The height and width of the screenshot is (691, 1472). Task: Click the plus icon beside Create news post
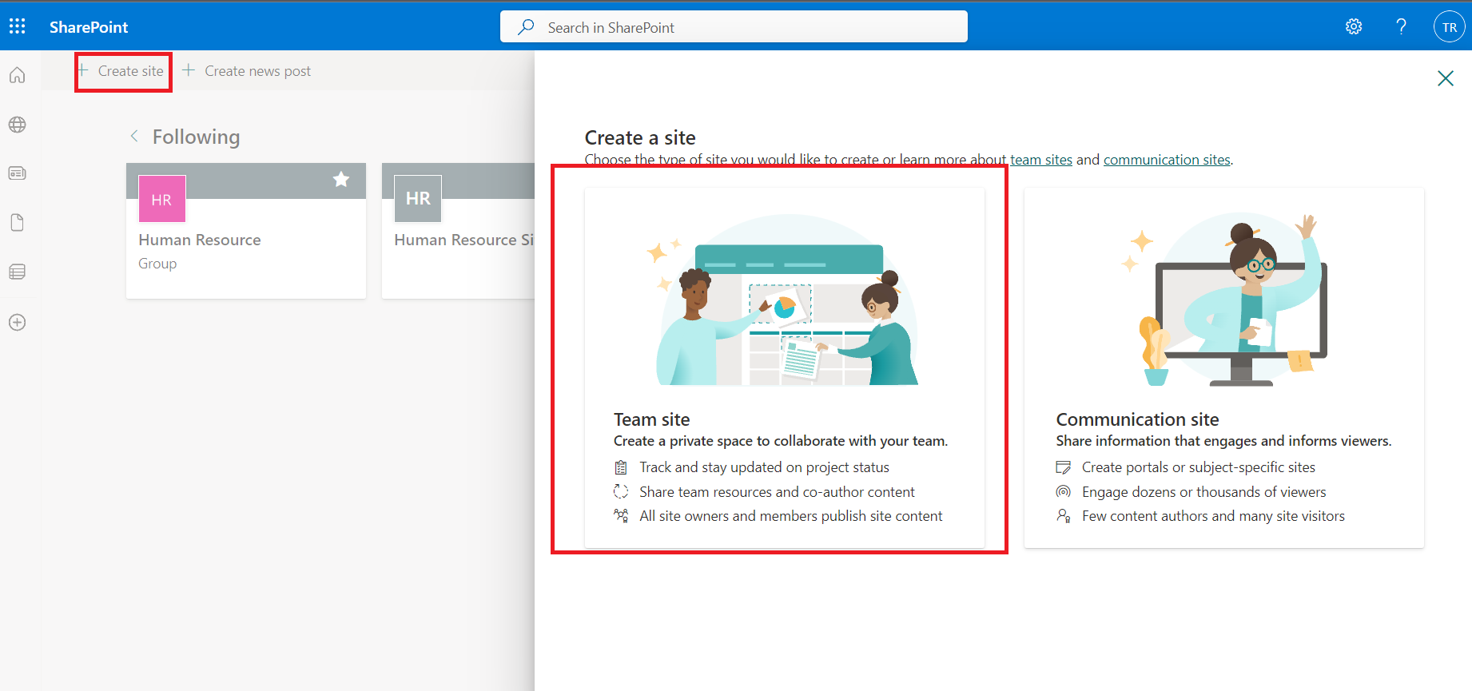tap(189, 70)
